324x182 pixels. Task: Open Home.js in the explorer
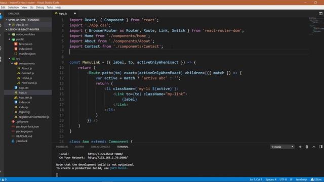[27, 78]
